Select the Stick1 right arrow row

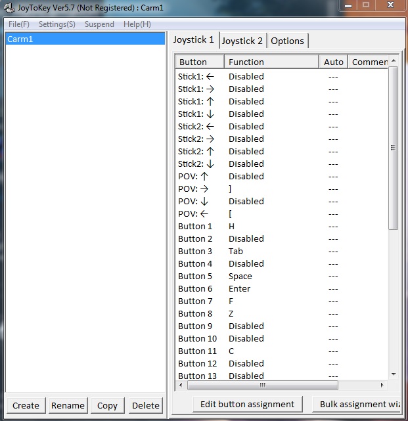(282, 89)
